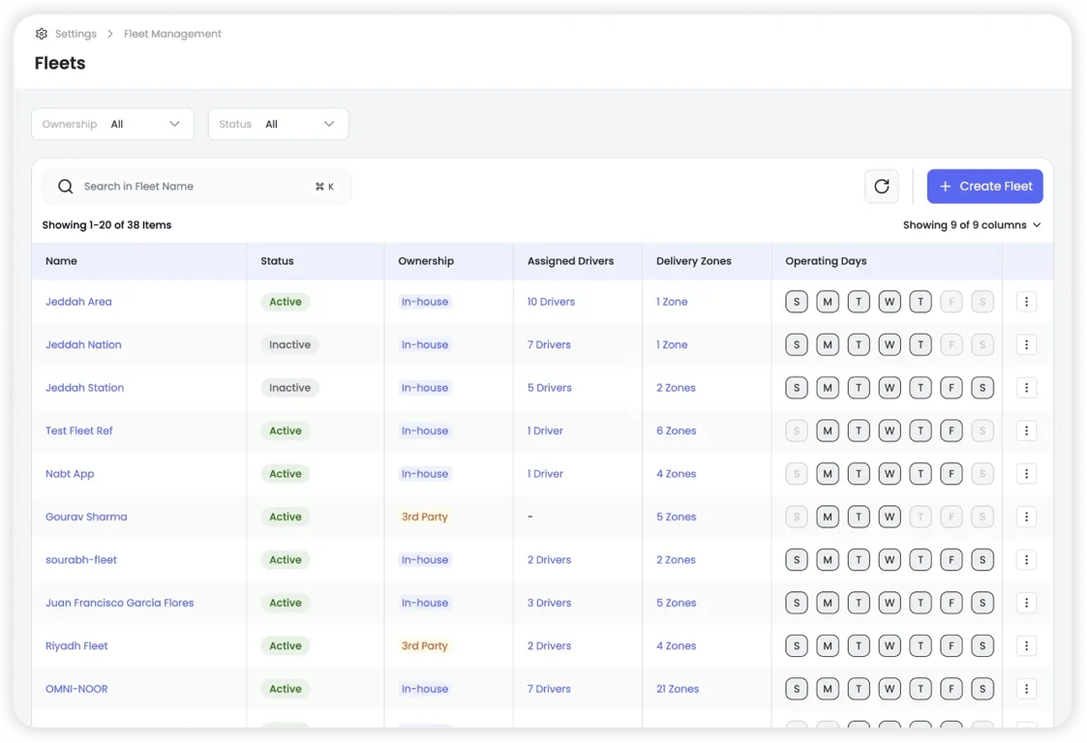Click the Create Fleet button
The width and height of the screenshot is (1087, 743).
(x=984, y=187)
